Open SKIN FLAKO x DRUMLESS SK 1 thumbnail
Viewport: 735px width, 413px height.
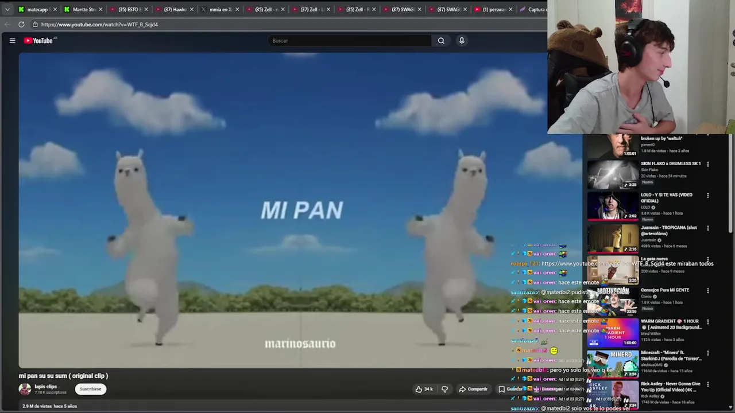coord(612,174)
